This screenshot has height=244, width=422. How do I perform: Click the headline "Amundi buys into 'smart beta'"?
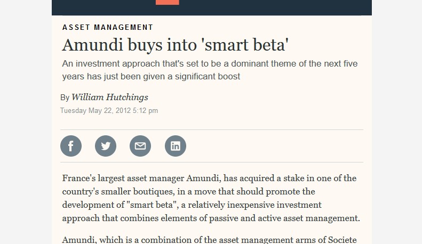point(176,44)
